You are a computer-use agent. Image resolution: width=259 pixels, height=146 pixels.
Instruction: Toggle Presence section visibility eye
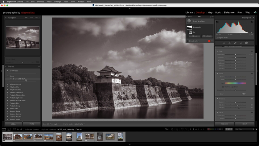click(x=252, y=99)
